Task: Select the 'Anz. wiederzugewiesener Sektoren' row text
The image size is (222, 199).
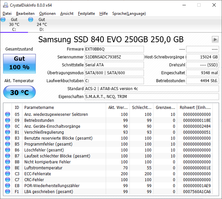Action: click(x=56, y=114)
